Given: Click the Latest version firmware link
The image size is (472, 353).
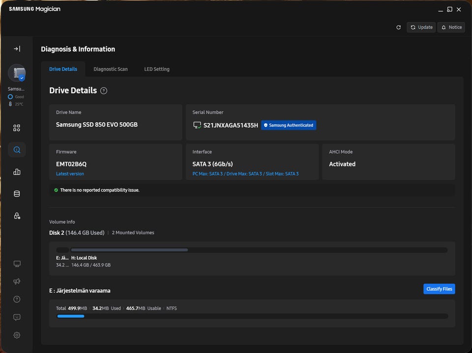Looking at the screenshot, I should pyautogui.click(x=70, y=174).
